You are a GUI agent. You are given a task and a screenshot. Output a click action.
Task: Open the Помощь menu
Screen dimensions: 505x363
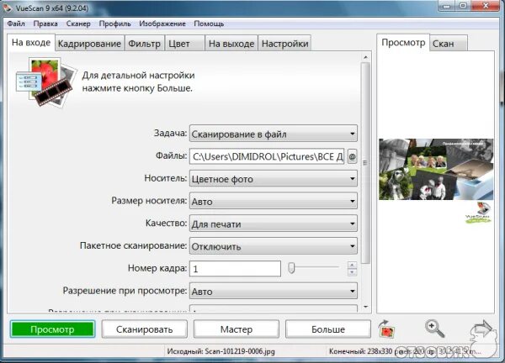click(x=209, y=24)
